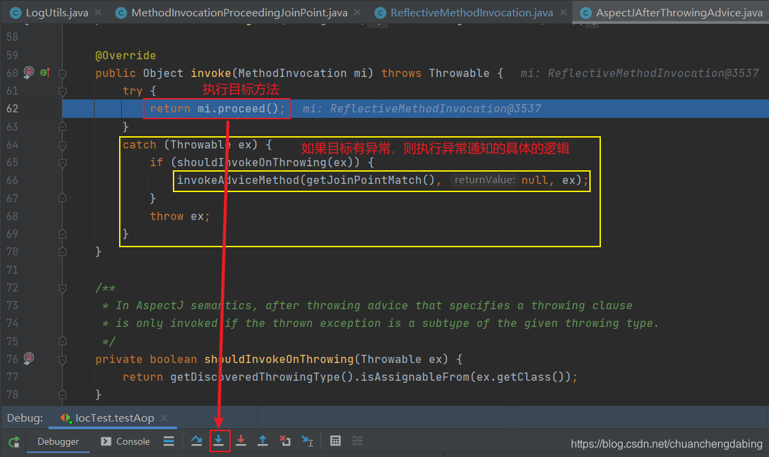Click the returnValue parameter hint on line 66
Screen dimensions: 769x457
click(x=484, y=180)
